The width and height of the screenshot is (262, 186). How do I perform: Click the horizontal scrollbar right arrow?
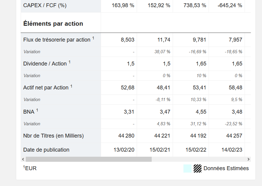click(248, 159)
